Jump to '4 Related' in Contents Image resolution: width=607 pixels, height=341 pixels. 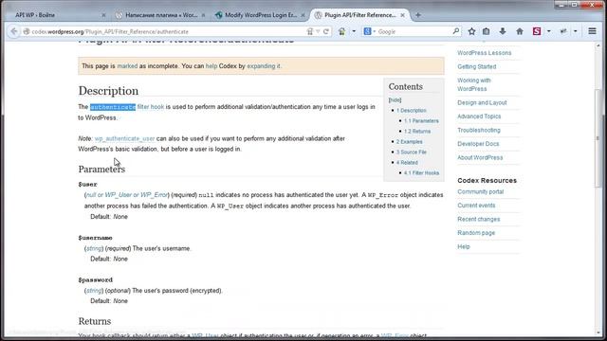(407, 162)
